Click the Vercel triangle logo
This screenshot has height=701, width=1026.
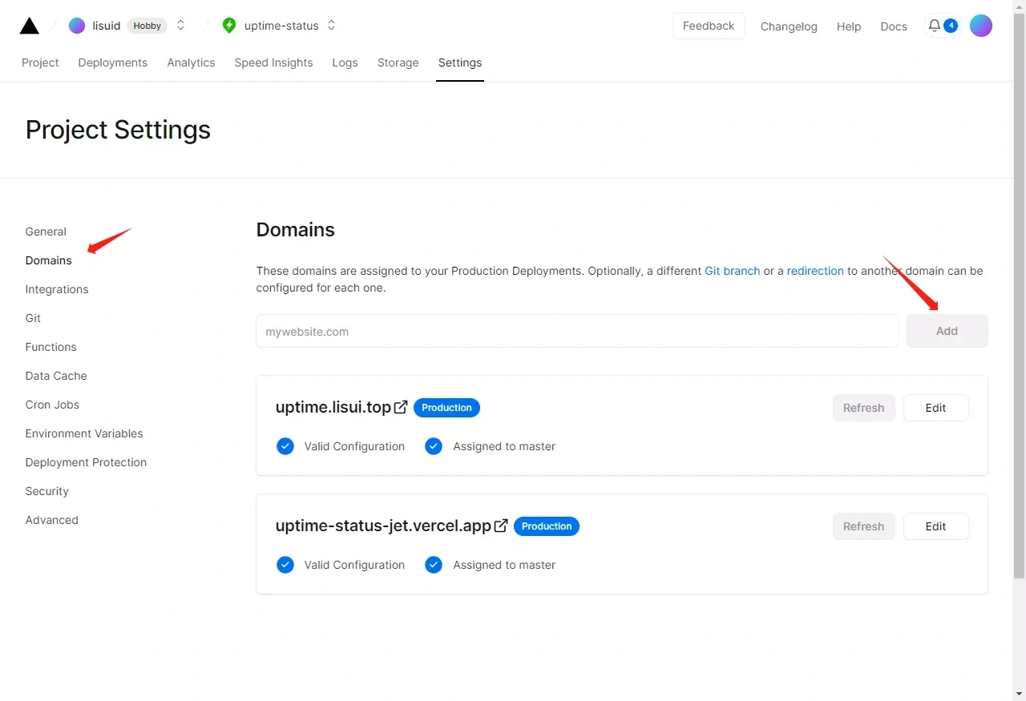tap(29, 26)
